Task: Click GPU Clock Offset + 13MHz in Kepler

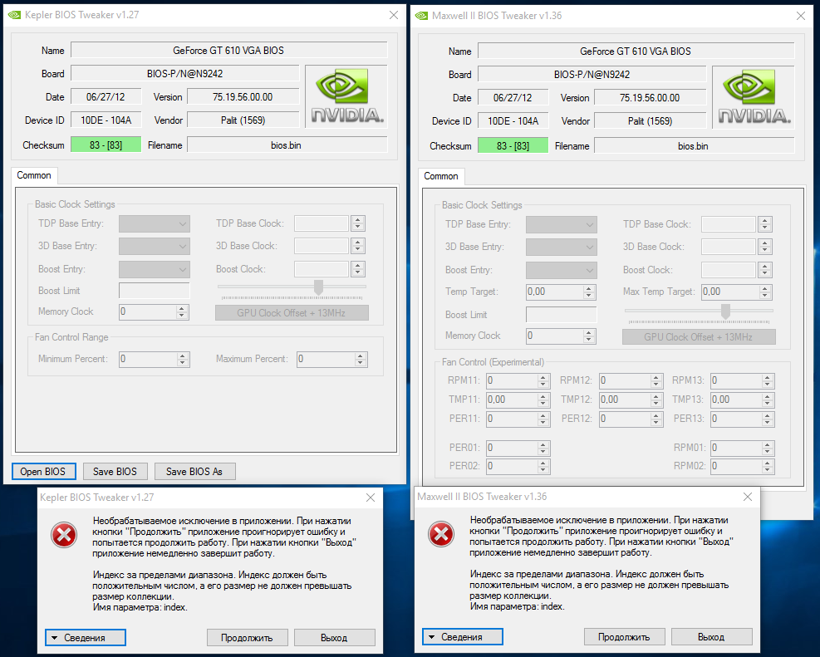Action: click(x=292, y=313)
